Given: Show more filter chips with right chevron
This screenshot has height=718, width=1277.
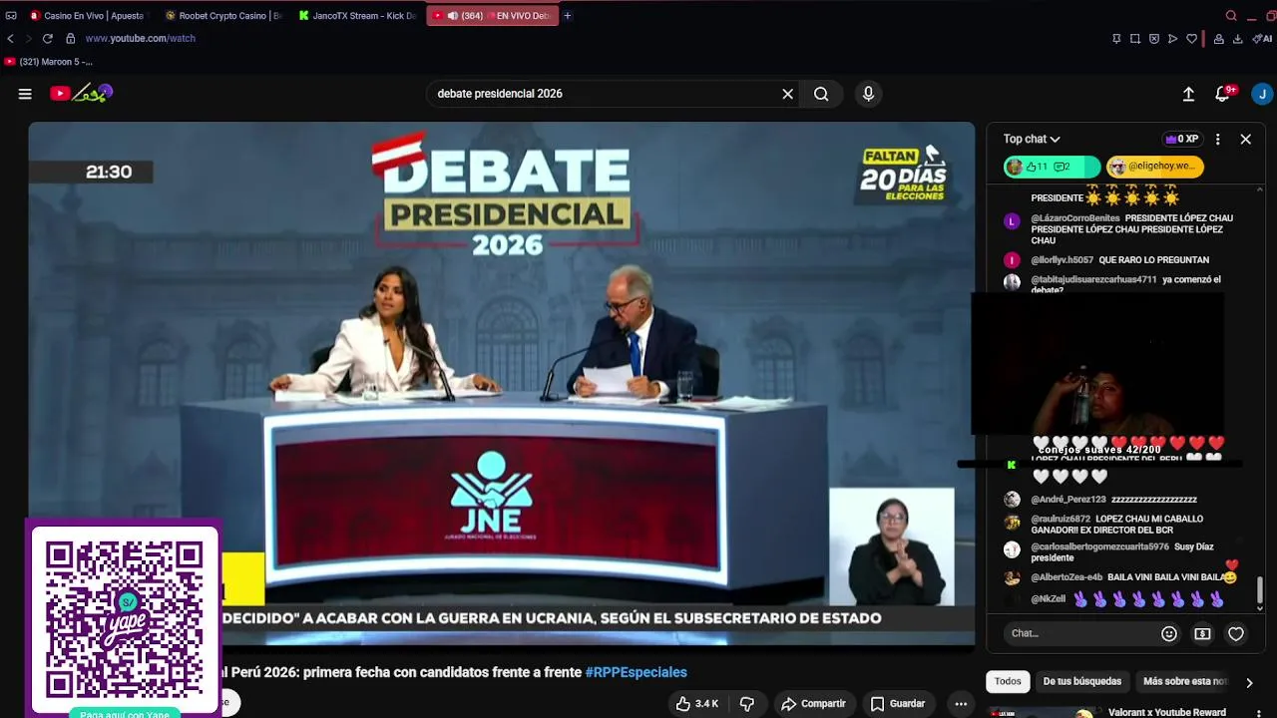Looking at the screenshot, I should 1248,682.
